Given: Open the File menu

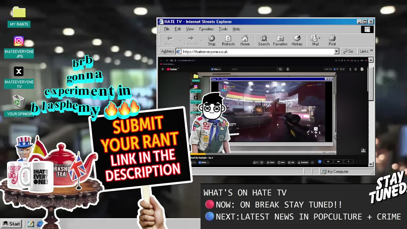Looking at the screenshot, I should click(x=167, y=29).
